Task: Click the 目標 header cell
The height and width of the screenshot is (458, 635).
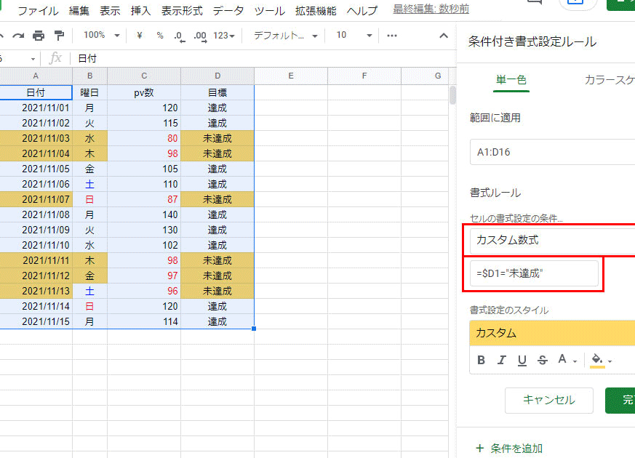Action: click(x=217, y=92)
